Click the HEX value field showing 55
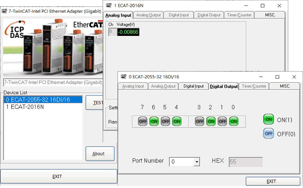The height and width of the screenshot is (188, 303). [x=246, y=162]
